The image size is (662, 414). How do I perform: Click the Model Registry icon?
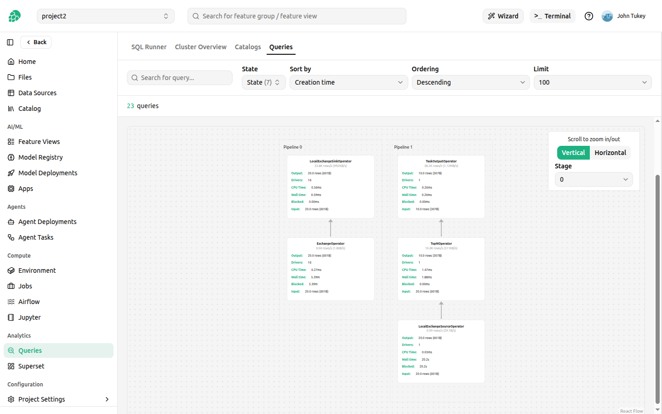[11, 157]
